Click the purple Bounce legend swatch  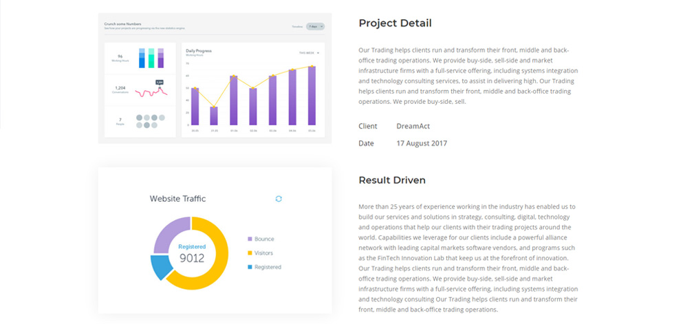click(250, 239)
